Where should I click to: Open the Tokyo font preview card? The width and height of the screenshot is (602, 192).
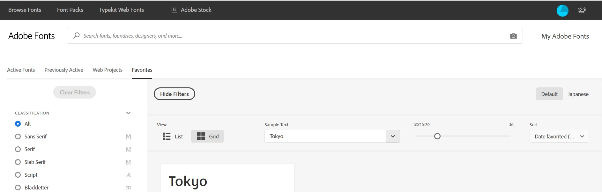227,178
